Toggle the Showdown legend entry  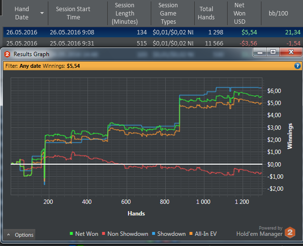pyautogui.click(x=169, y=234)
